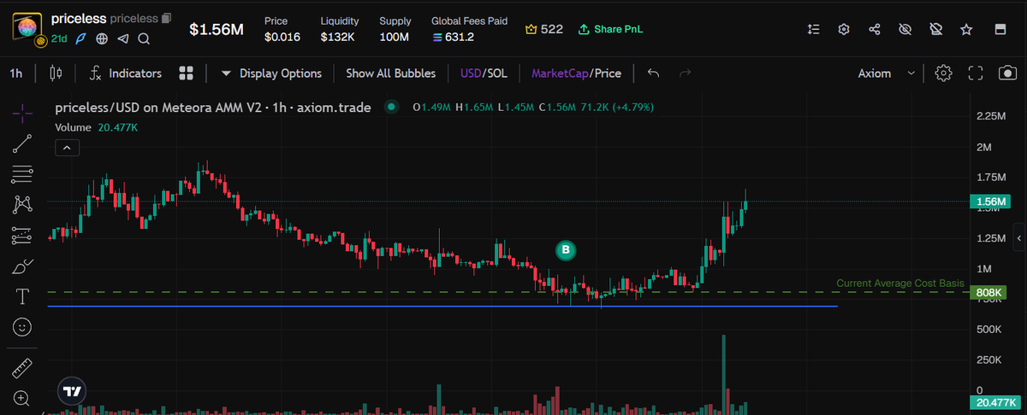Click the 808K cost basis price label

coord(987,293)
